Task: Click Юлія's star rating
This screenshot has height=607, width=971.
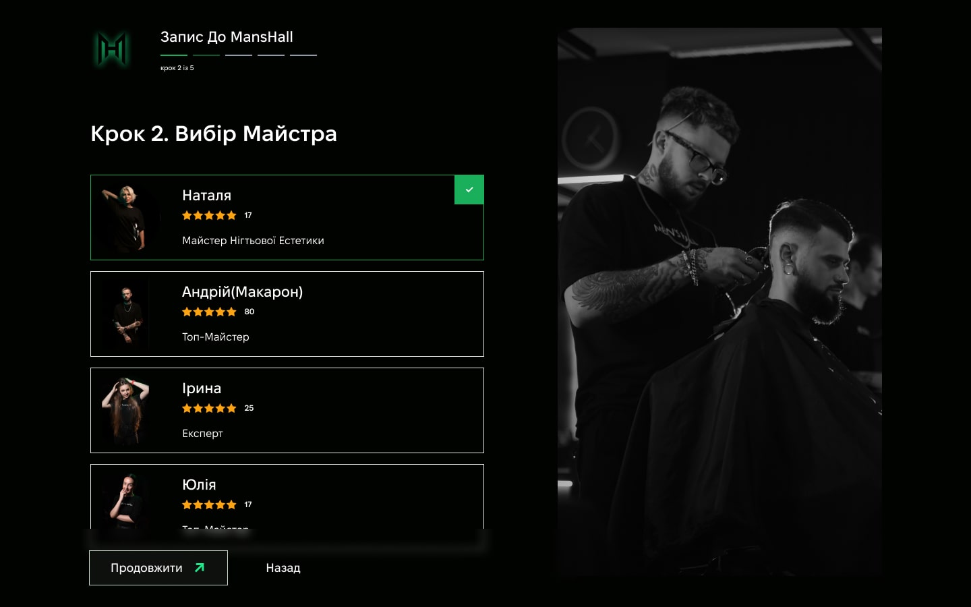Action: coord(209,504)
